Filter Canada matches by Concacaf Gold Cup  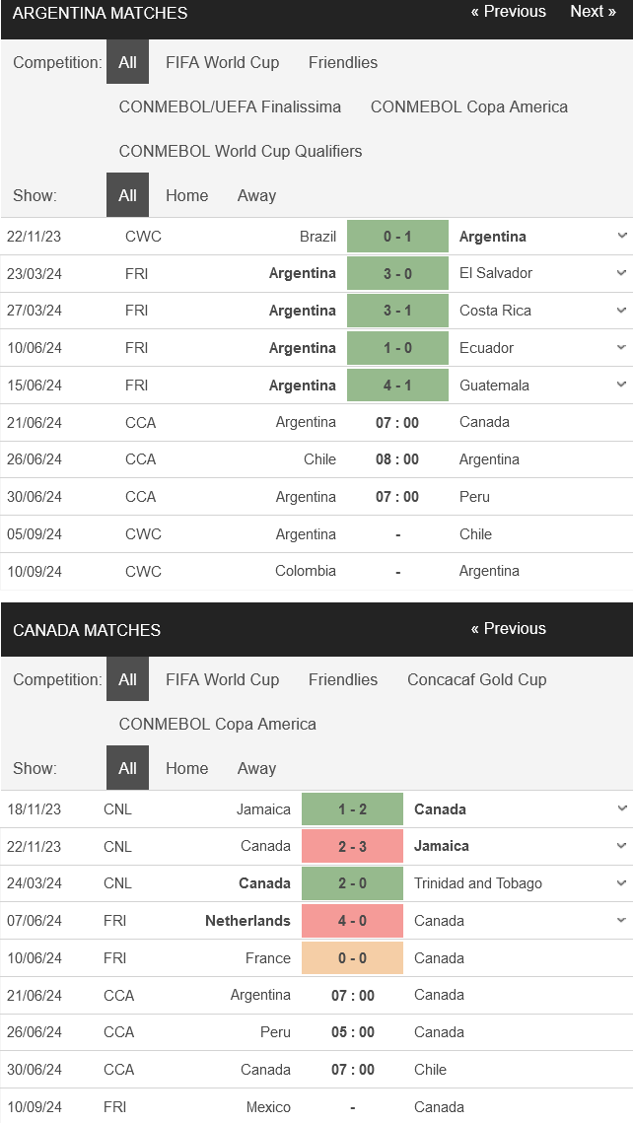476,679
